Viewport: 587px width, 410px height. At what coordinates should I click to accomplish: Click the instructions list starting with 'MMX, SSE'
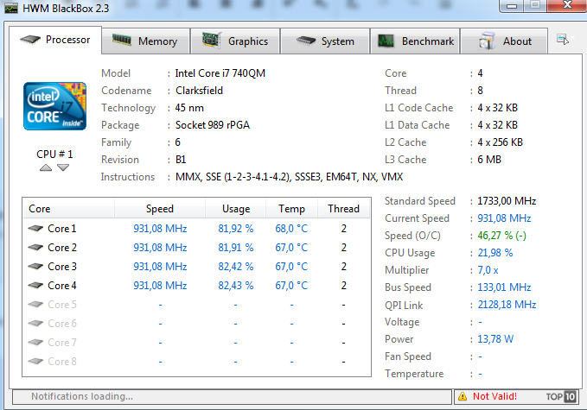tap(289, 177)
